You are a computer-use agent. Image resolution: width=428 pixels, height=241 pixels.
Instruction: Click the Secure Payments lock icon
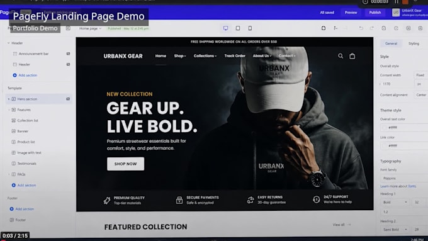[179, 200]
